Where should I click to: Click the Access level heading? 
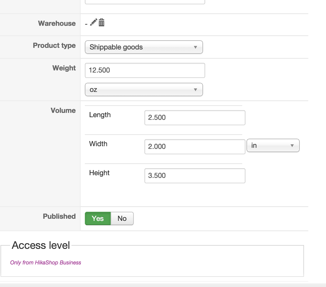click(x=41, y=245)
